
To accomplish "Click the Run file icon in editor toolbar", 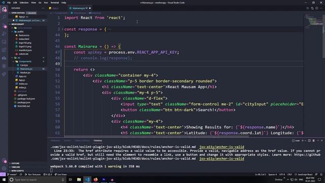I will point(308,8).
